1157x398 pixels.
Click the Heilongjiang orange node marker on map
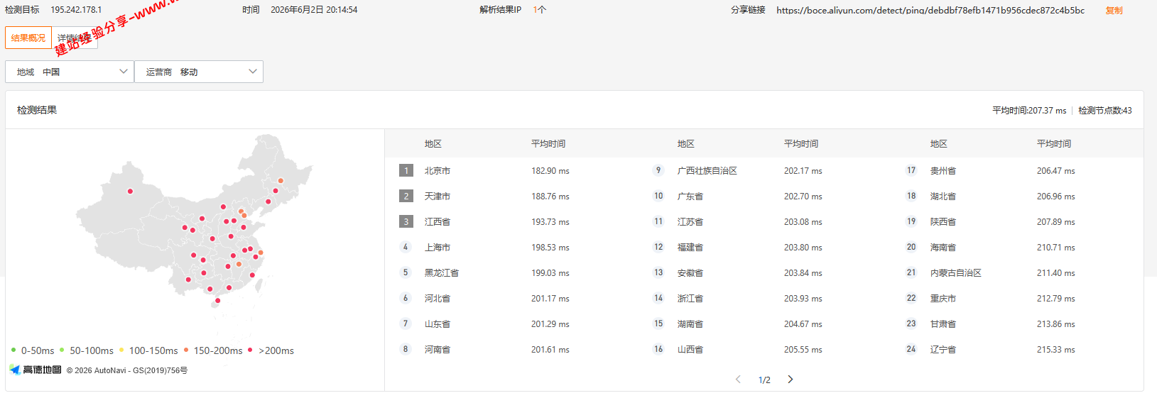pos(281,180)
